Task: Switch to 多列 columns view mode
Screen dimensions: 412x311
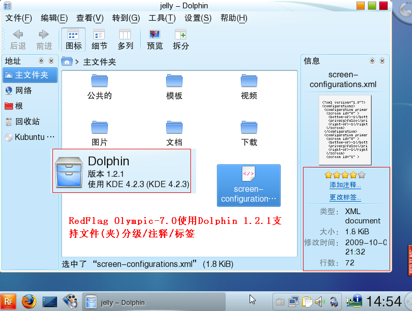Action: [125, 39]
